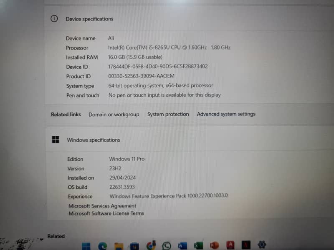This screenshot has width=334, height=250.
Task: Open Microsoft Access from the taskbar
Action: (x=230, y=245)
